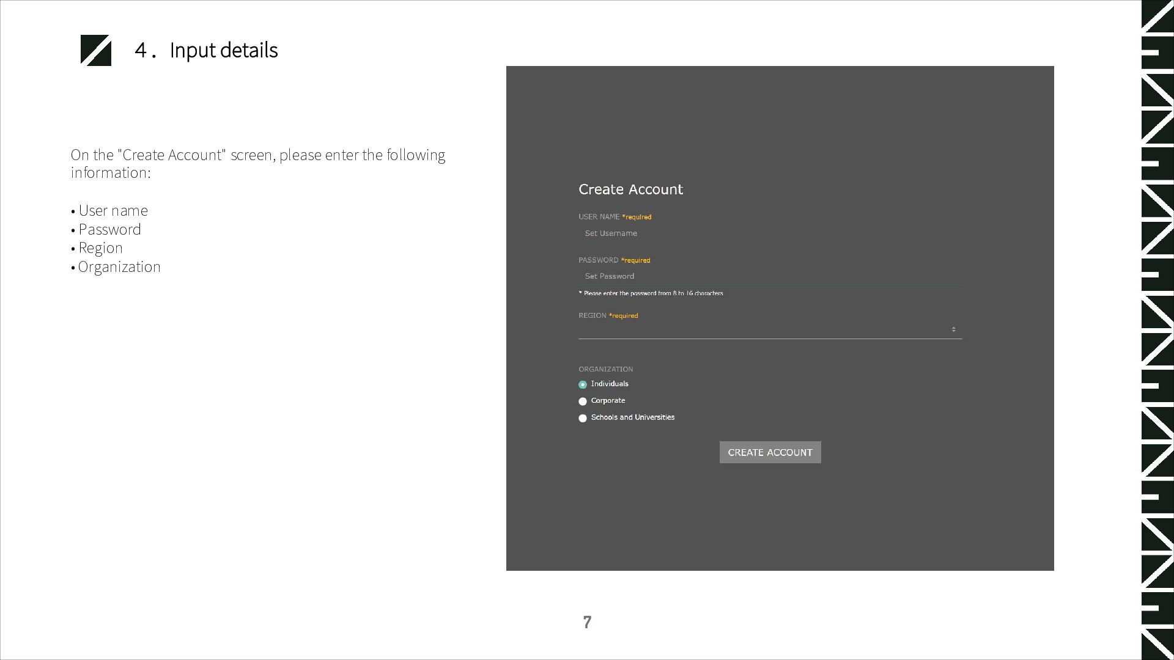Click the "4. Input details" slide heading
This screenshot has width=1174, height=660.
[206, 50]
